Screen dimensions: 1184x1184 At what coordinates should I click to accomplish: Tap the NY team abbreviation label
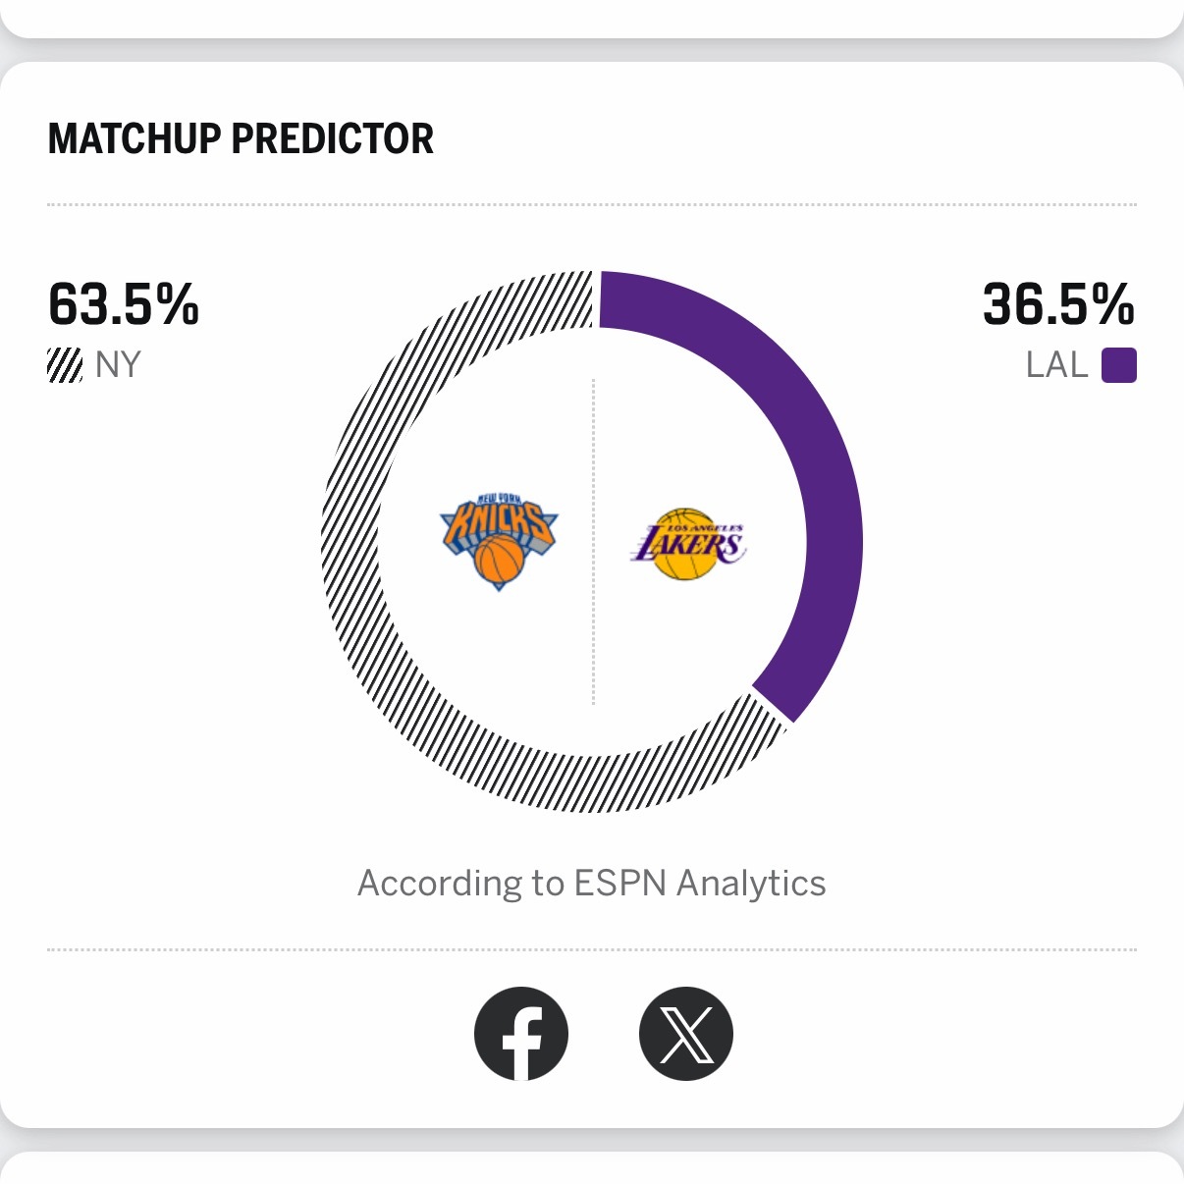pyautogui.click(x=119, y=365)
